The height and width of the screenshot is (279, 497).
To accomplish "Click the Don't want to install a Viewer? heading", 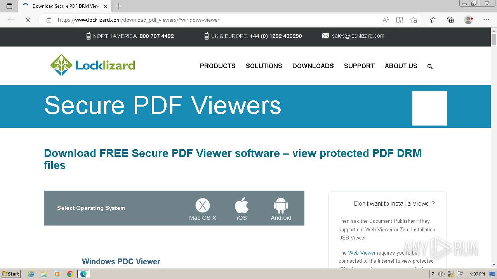I will click(x=394, y=203).
